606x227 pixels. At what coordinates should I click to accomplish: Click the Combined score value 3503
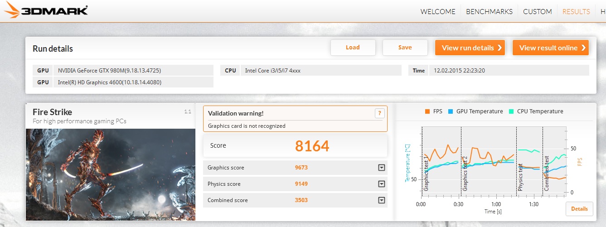pos(301,200)
